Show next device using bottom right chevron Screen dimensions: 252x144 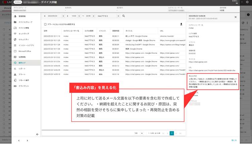pos(27,140)
